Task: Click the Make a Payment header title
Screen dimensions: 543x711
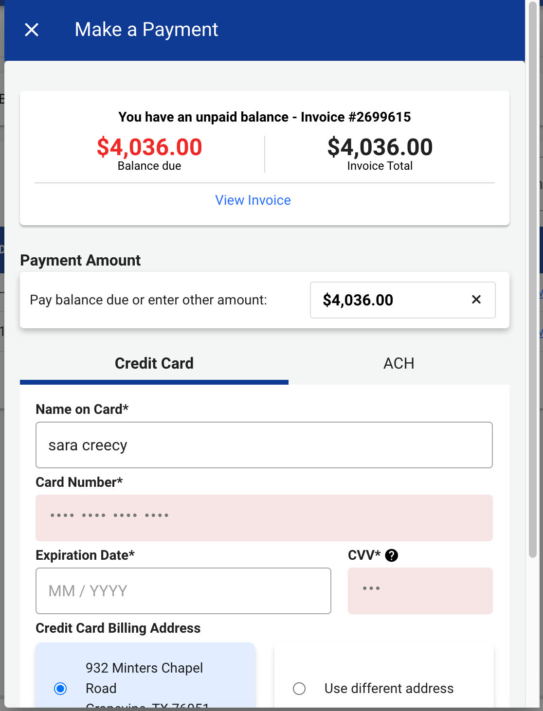Action: click(x=146, y=30)
